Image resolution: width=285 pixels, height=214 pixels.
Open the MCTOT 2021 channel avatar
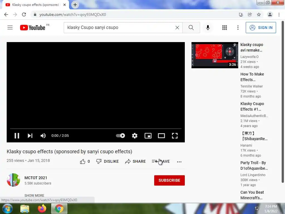[13, 180]
